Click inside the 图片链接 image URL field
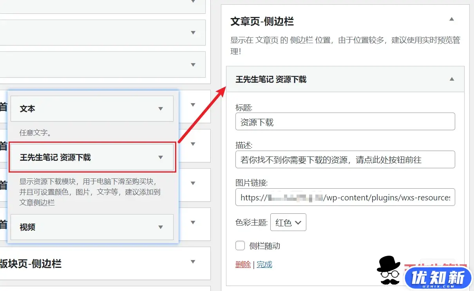 (x=345, y=197)
